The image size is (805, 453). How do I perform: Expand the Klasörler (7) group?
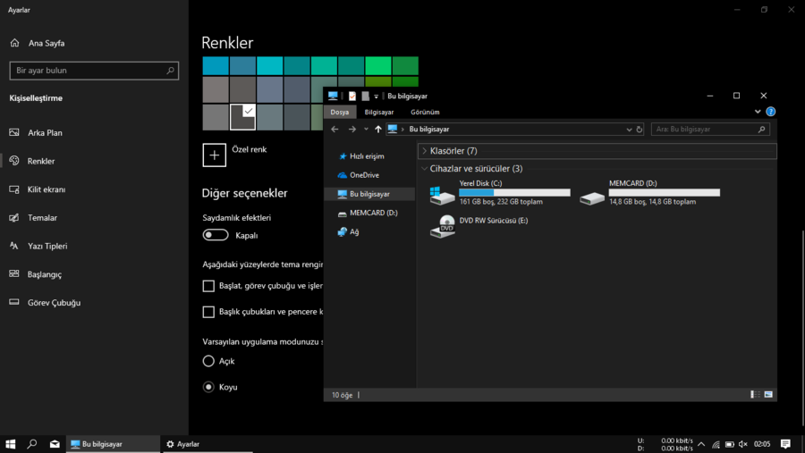coord(424,151)
